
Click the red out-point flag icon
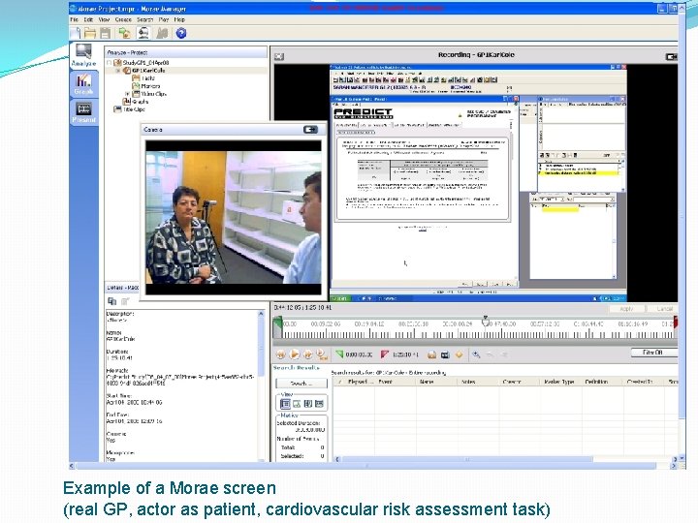coord(385,354)
